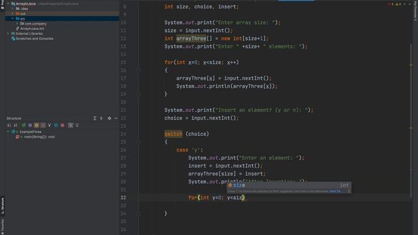Screen dimensions: 418x235
Task: Collapse the ArrayInJava project root
Action: (x=8, y=4)
